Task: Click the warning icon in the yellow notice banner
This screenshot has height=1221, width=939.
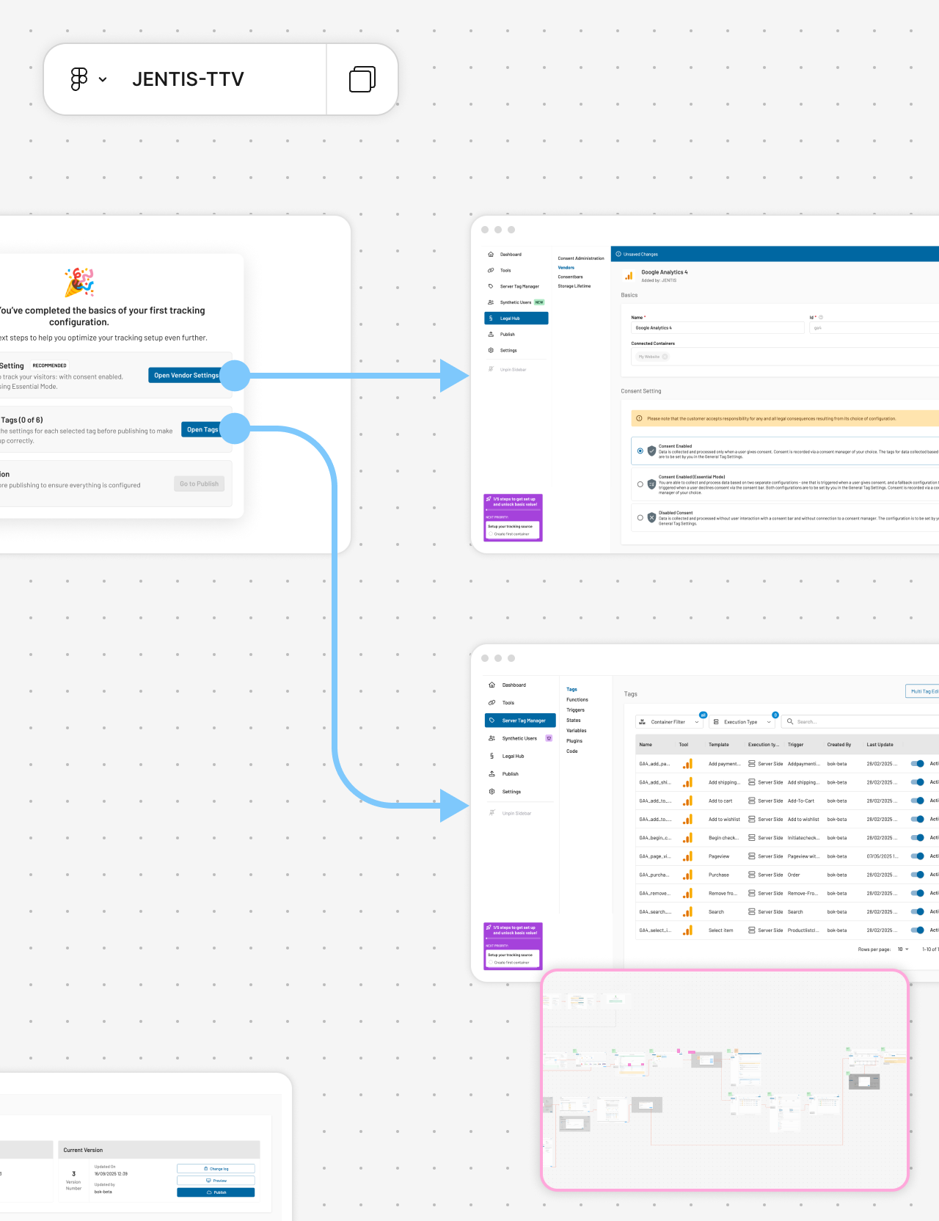Action: [x=639, y=419]
